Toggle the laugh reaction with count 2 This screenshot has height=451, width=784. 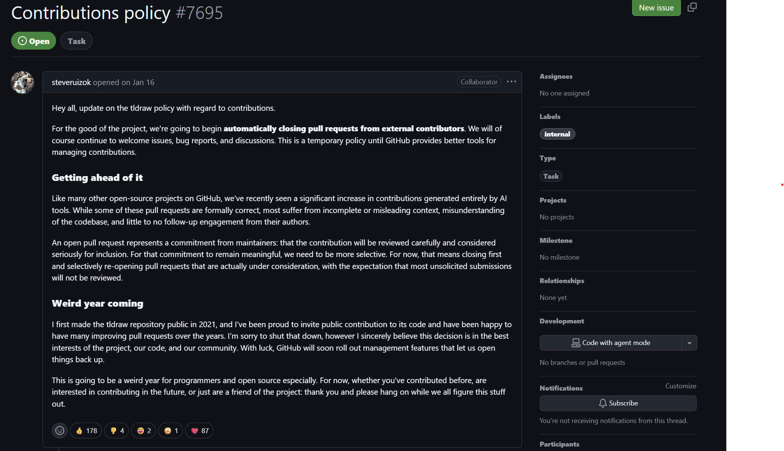pos(143,430)
